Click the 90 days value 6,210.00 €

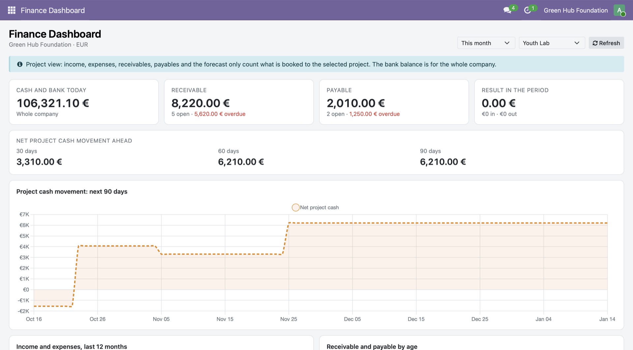(x=443, y=162)
